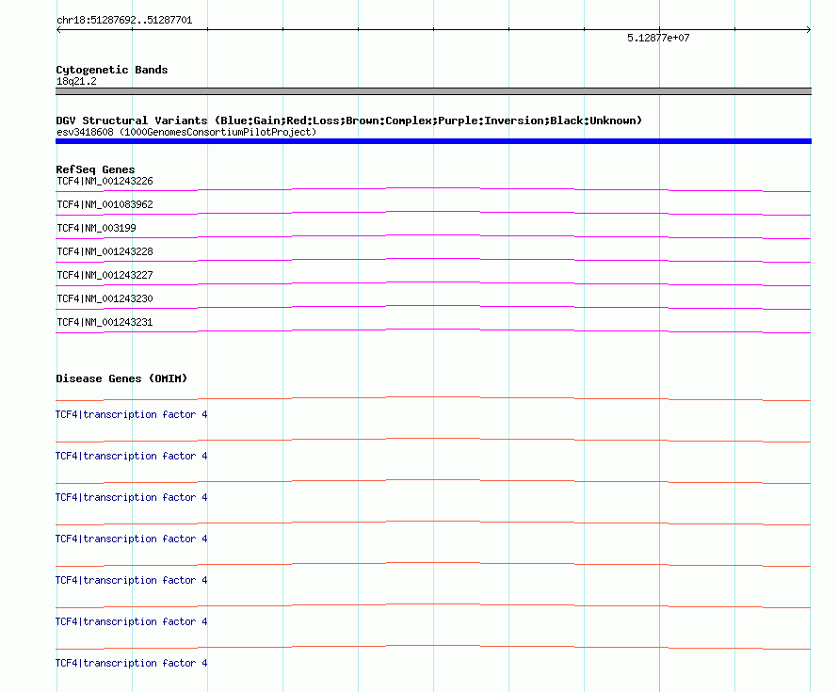Open the bottom TCF4|transcription factor 4 OMIM link
This screenshot has width=838, height=692.
132,663
